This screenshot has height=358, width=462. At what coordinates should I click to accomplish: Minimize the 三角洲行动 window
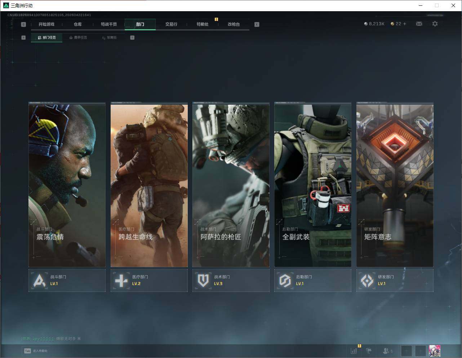click(421, 5)
